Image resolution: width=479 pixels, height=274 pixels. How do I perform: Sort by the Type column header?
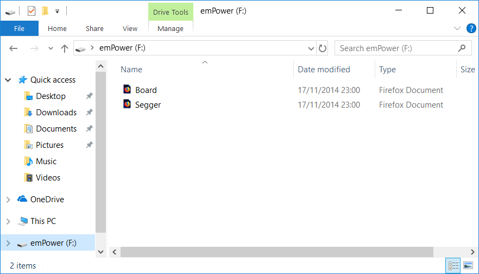pyautogui.click(x=387, y=70)
